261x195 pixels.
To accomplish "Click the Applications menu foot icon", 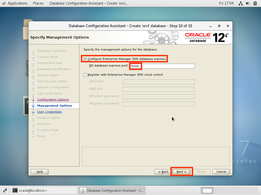I will (x=4, y=3).
